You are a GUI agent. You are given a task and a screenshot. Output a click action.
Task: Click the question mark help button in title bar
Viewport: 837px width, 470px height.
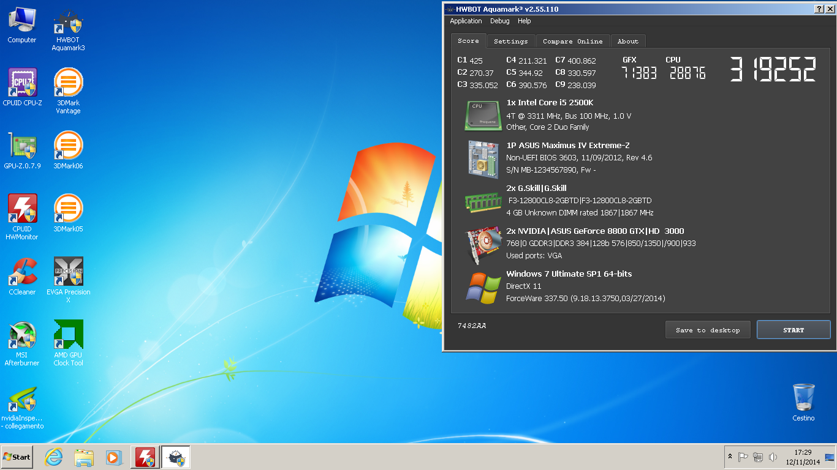818,9
